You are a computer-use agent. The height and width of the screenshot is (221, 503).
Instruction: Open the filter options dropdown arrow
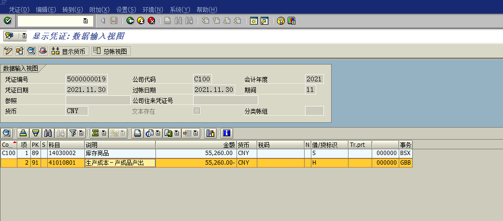click(x=82, y=133)
